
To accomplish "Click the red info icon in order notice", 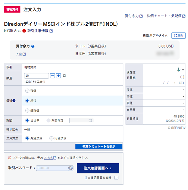I will click(x=10, y=158).
